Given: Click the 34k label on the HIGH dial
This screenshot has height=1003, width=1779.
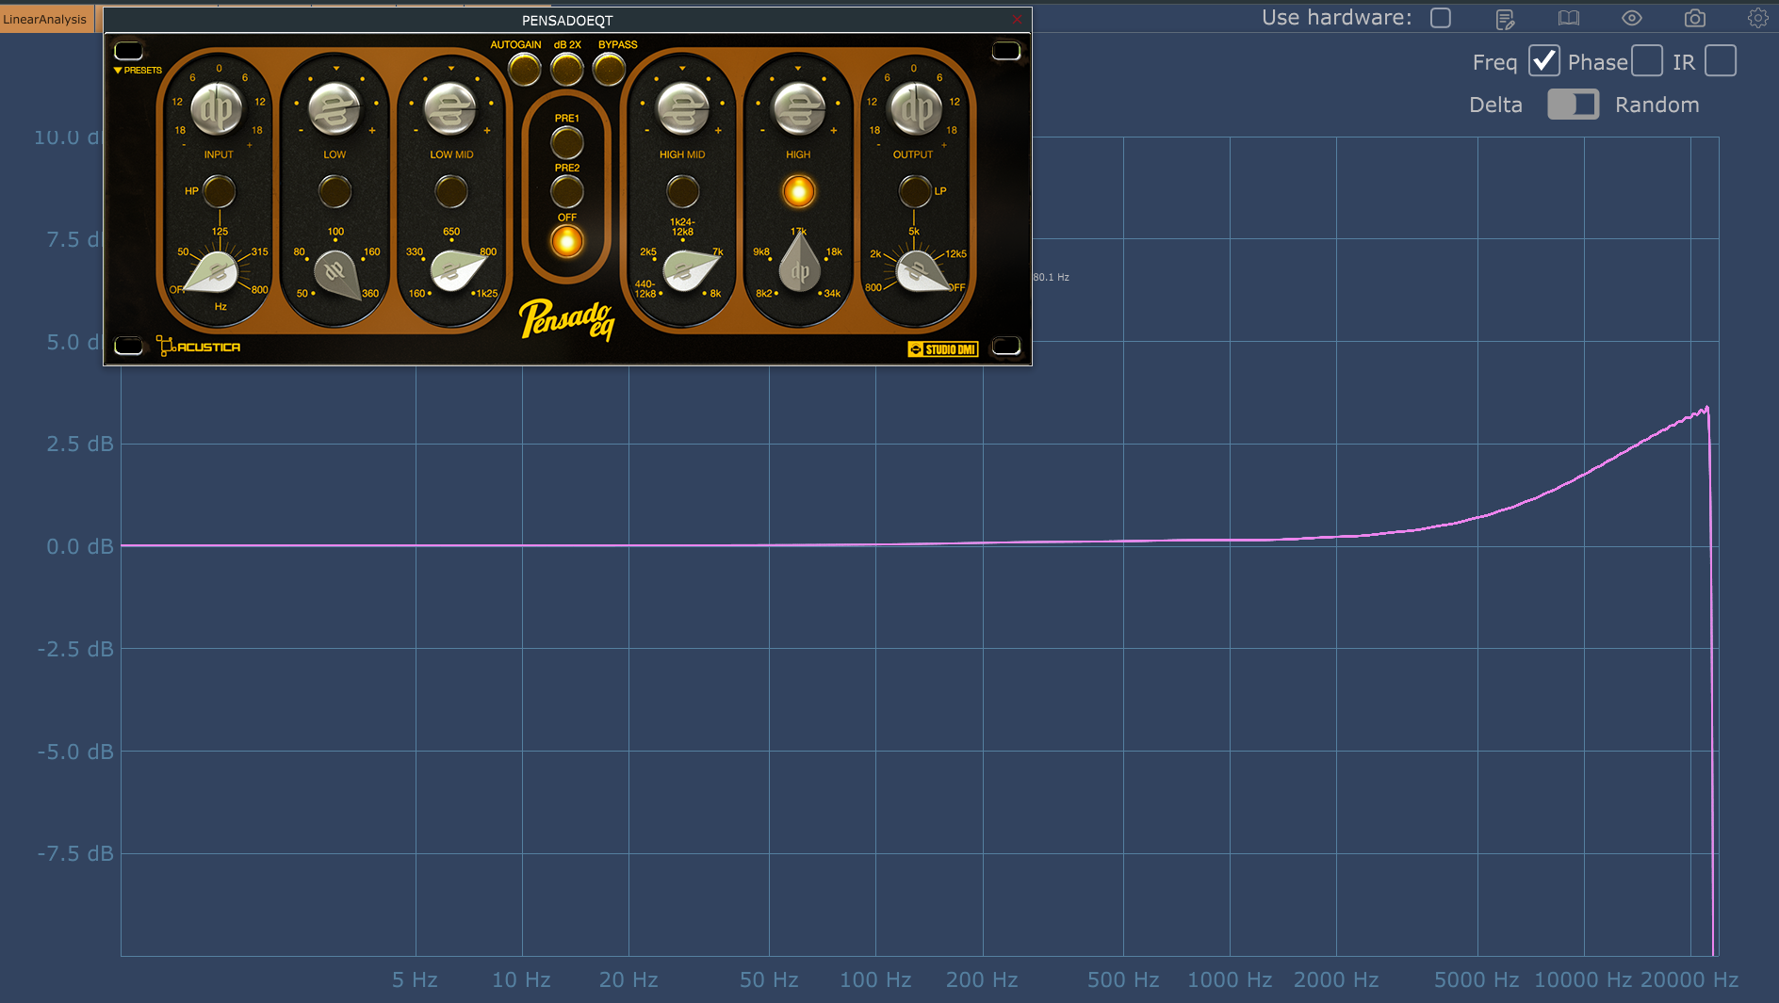Looking at the screenshot, I should pos(832,293).
